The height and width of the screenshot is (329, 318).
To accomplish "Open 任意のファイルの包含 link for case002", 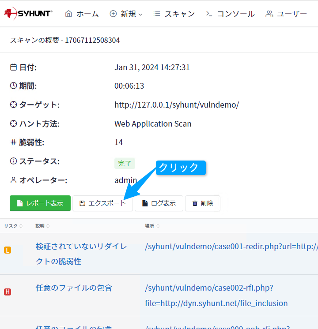I will coord(74,288).
